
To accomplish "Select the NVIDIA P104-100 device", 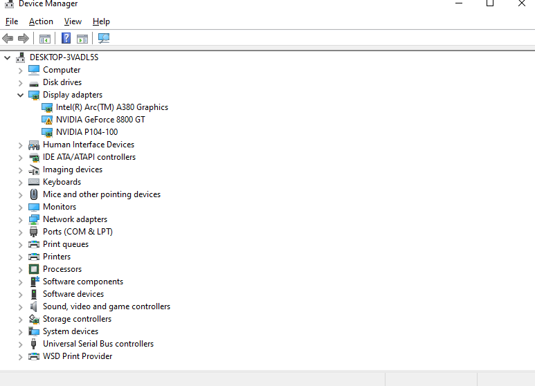I will point(87,132).
